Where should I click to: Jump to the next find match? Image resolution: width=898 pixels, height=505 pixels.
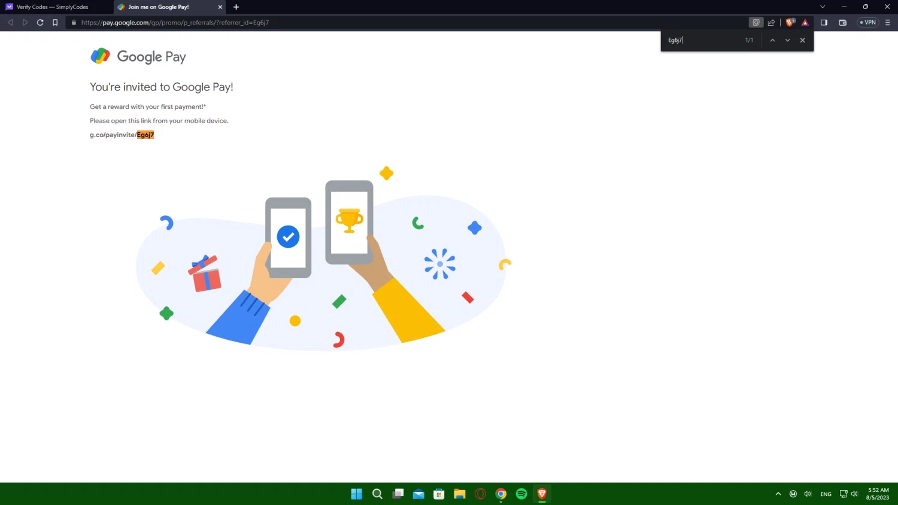tap(787, 40)
